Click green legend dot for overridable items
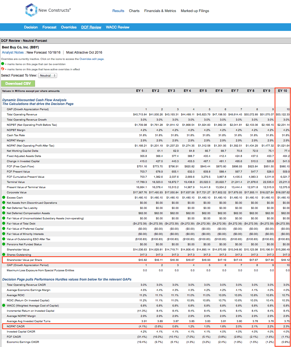The width and height of the screenshot is (291, 347). coord(3,64)
